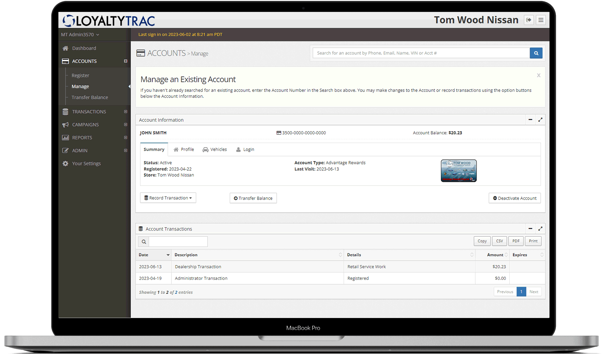Viewport: 606px width, 354px height.
Task: Expand Account Information panel to fullscreen
Action: [x=540, y=120]
